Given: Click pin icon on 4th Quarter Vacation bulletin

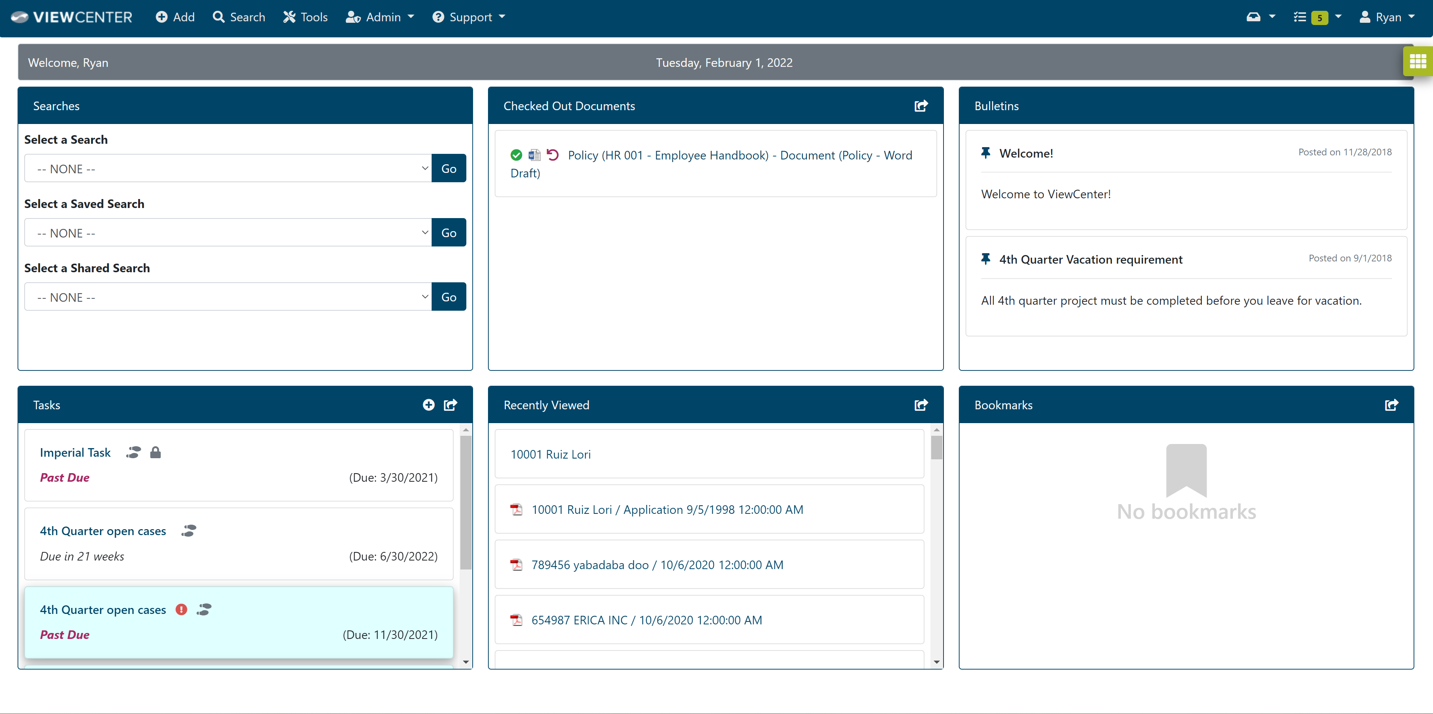Looking at the screenshot, I should pyautogui.click(x=986, y=259).
